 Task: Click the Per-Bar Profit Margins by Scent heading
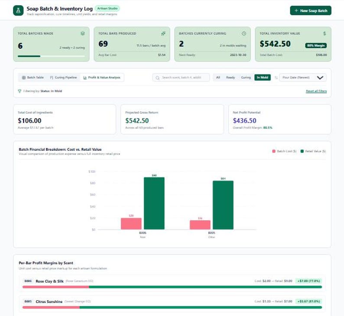[46, 263]
